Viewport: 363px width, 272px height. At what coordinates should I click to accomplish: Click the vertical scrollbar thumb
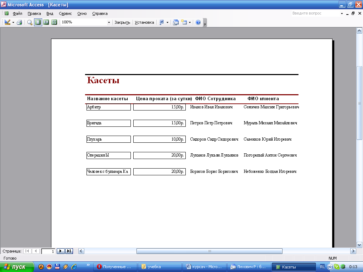tap(359, 103)
